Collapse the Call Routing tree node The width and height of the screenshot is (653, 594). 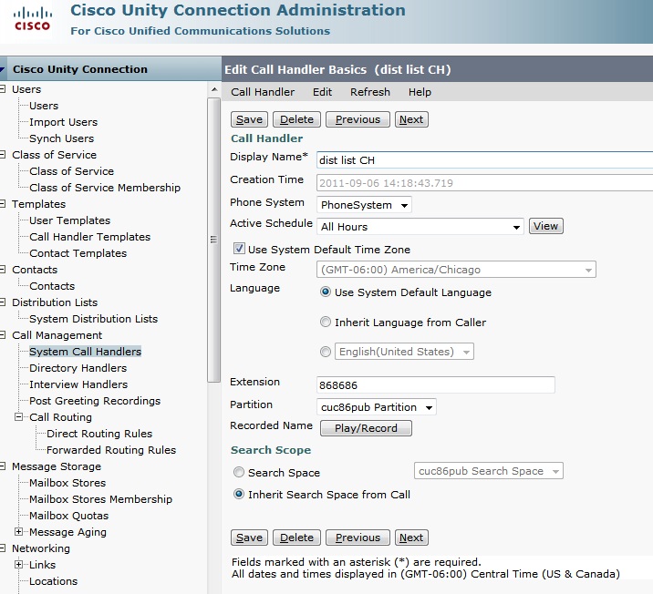click(x=18, y=416)
